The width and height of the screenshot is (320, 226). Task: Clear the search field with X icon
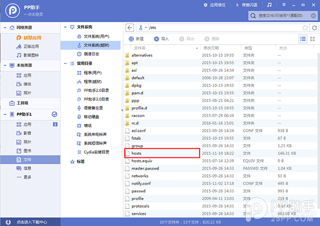tap(313, 15)
